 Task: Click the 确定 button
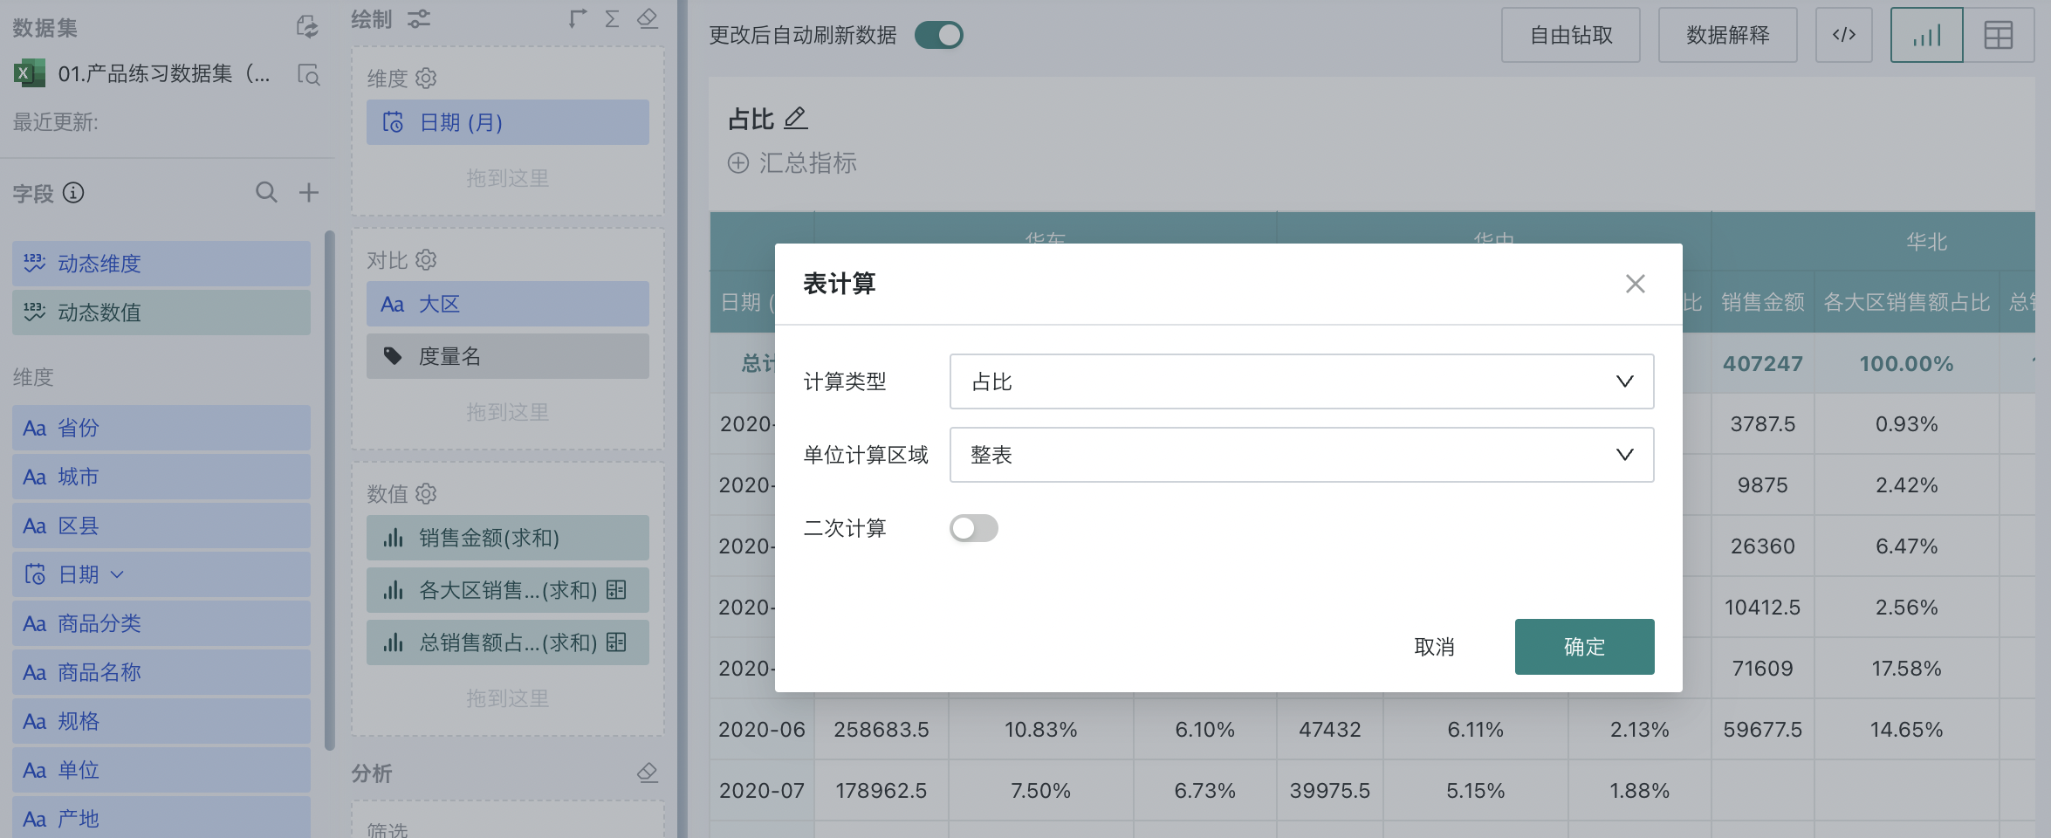click(1583, 647)
